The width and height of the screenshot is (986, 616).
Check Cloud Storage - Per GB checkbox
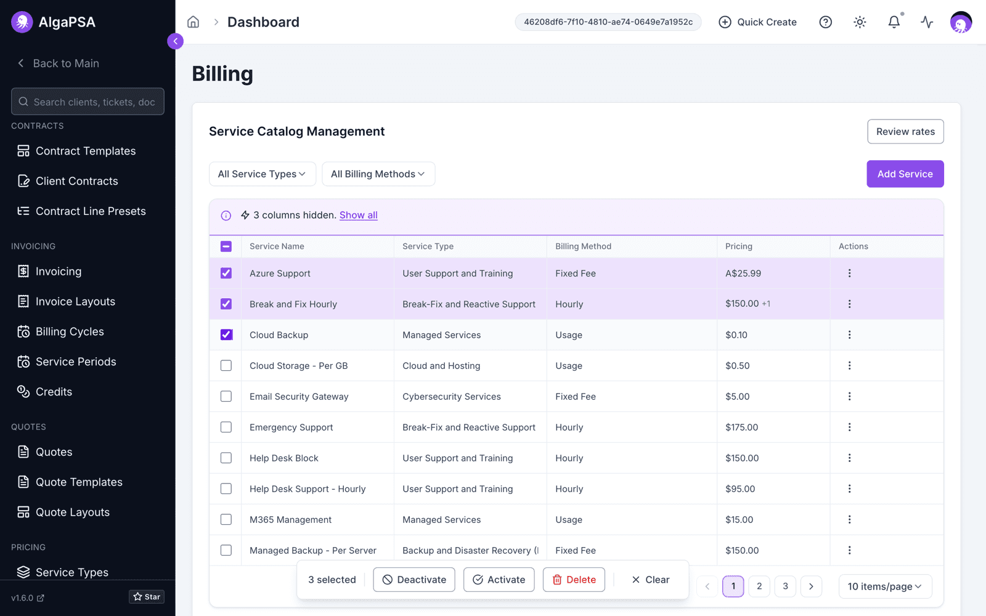(x=226, y=366)
